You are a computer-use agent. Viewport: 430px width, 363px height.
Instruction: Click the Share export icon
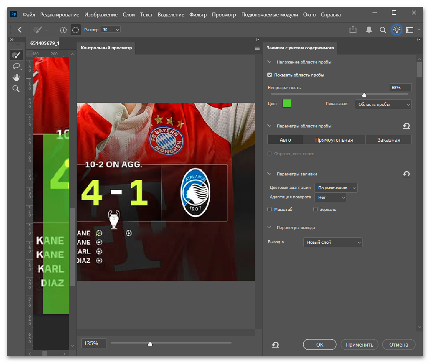pos(353,29)
